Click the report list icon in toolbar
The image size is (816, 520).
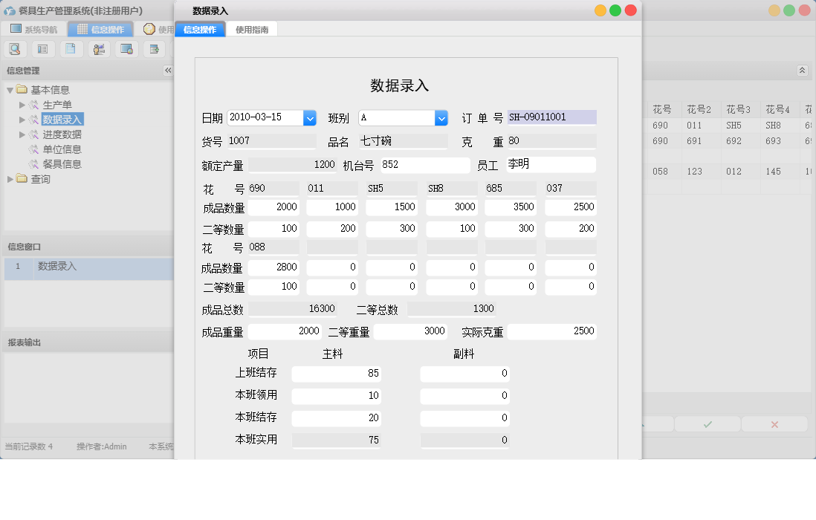point(42,48)
